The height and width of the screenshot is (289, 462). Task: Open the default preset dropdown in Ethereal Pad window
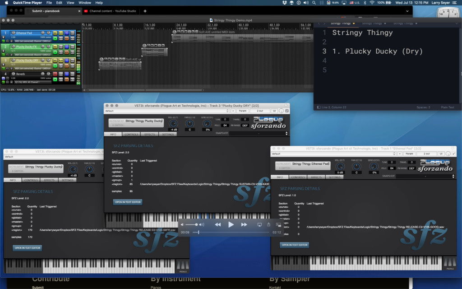tap(333, 154)
